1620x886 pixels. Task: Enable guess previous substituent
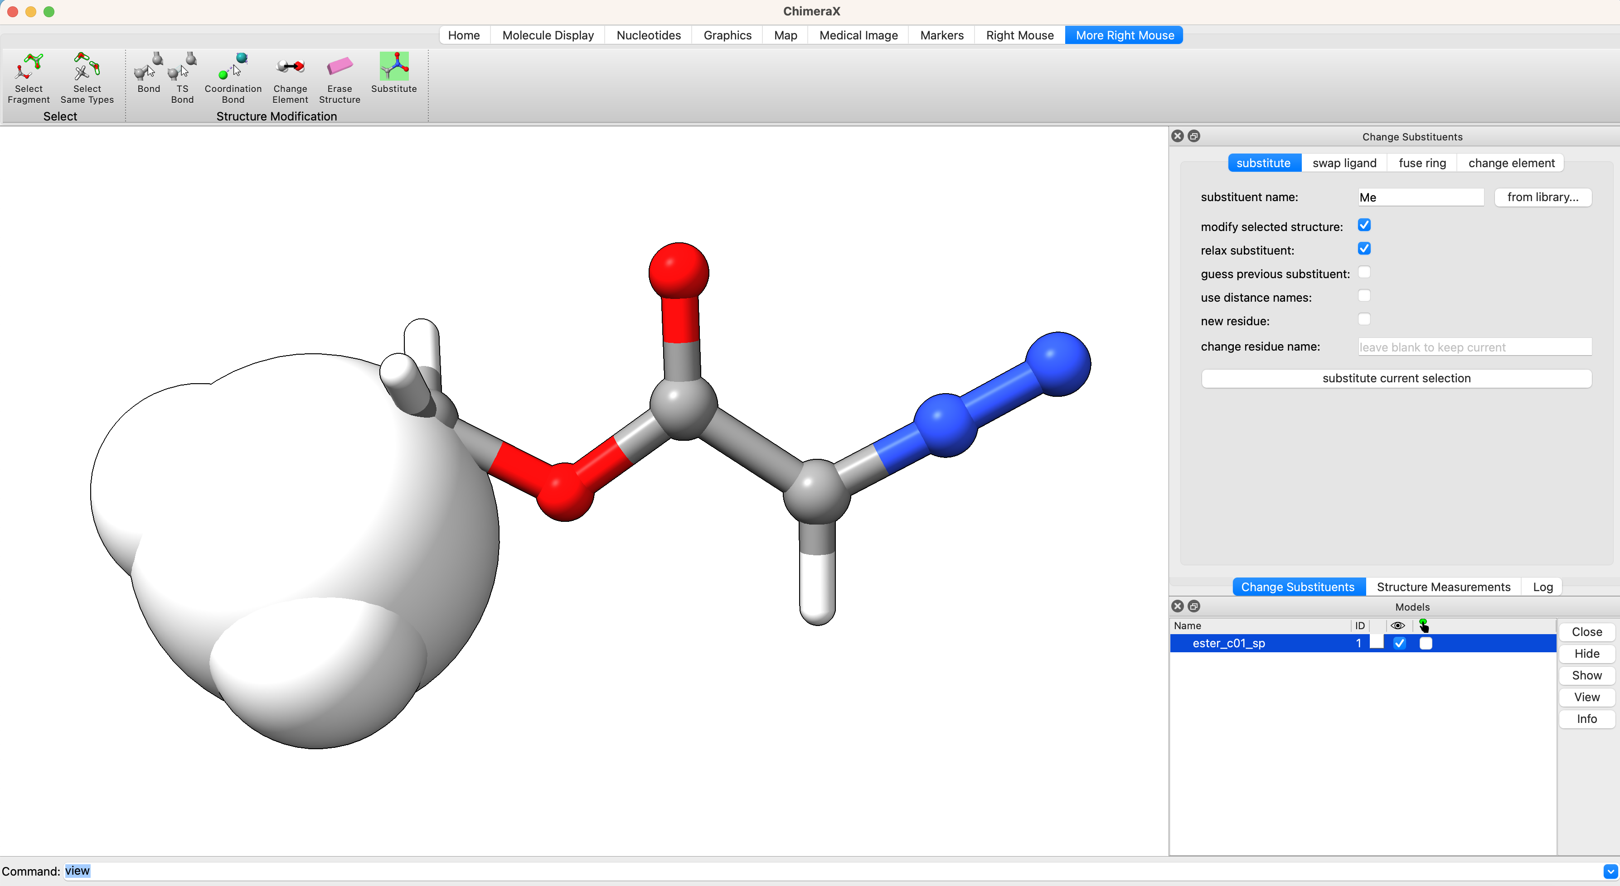(x=1364, y=273)
